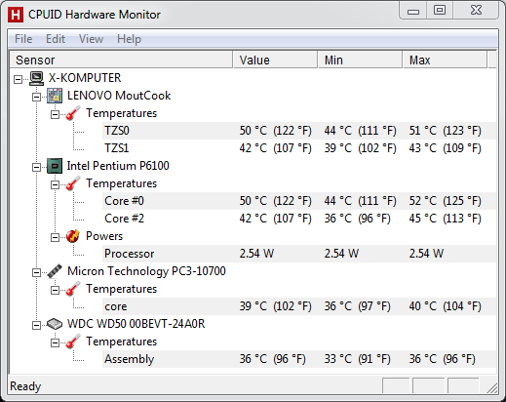Click the Micron Technology memory stick icon

point(55,271)
